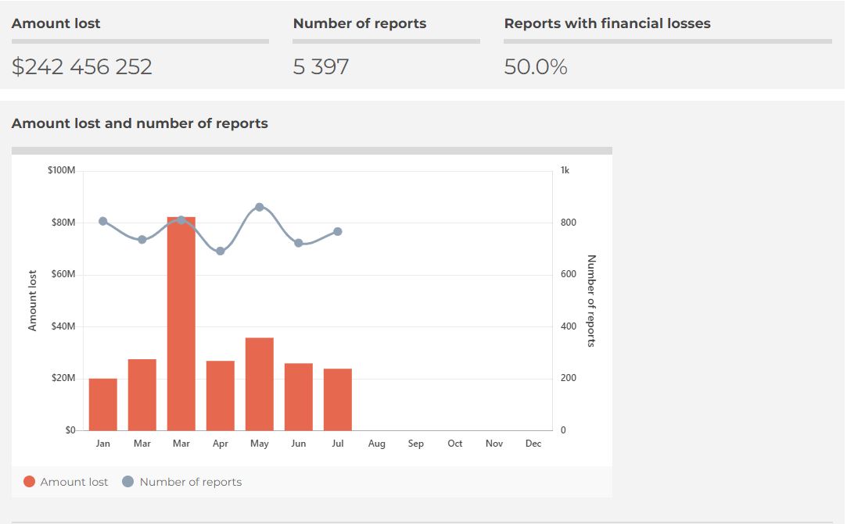Viewport: 847px width, 524px height.
Task: Select the Jul data point on the reports line
Action: pyautogui.click(x=338, y=231)
